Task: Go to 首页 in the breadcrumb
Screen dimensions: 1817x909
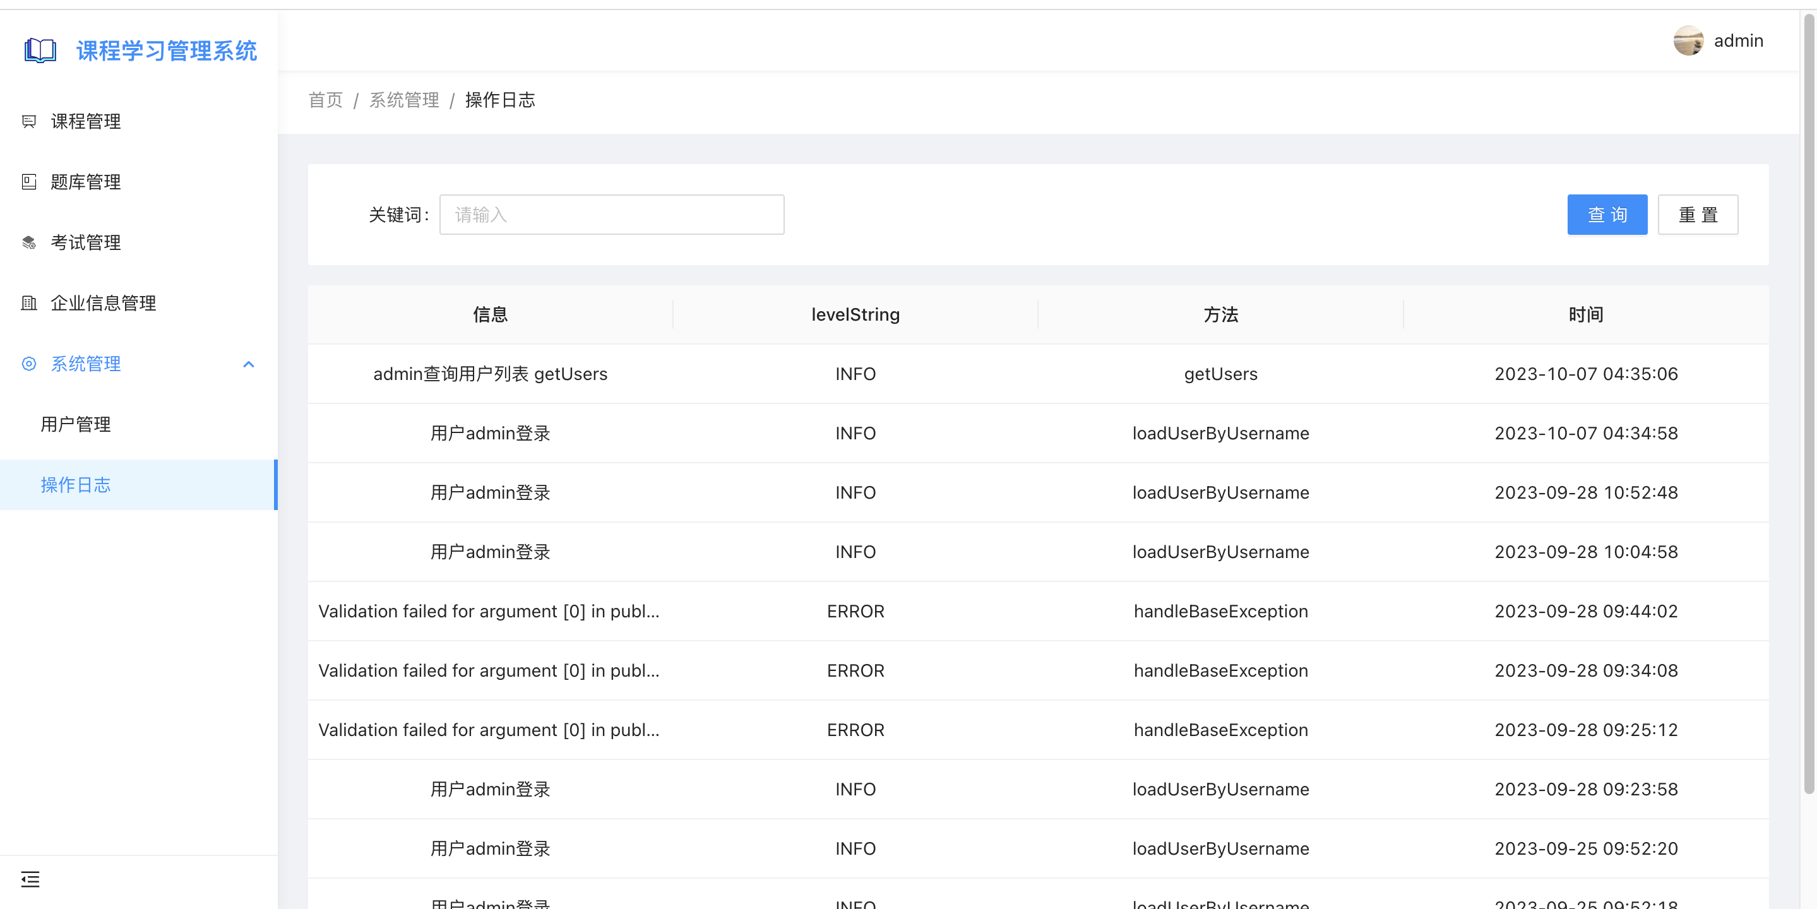Action: (x=326, y=100)
